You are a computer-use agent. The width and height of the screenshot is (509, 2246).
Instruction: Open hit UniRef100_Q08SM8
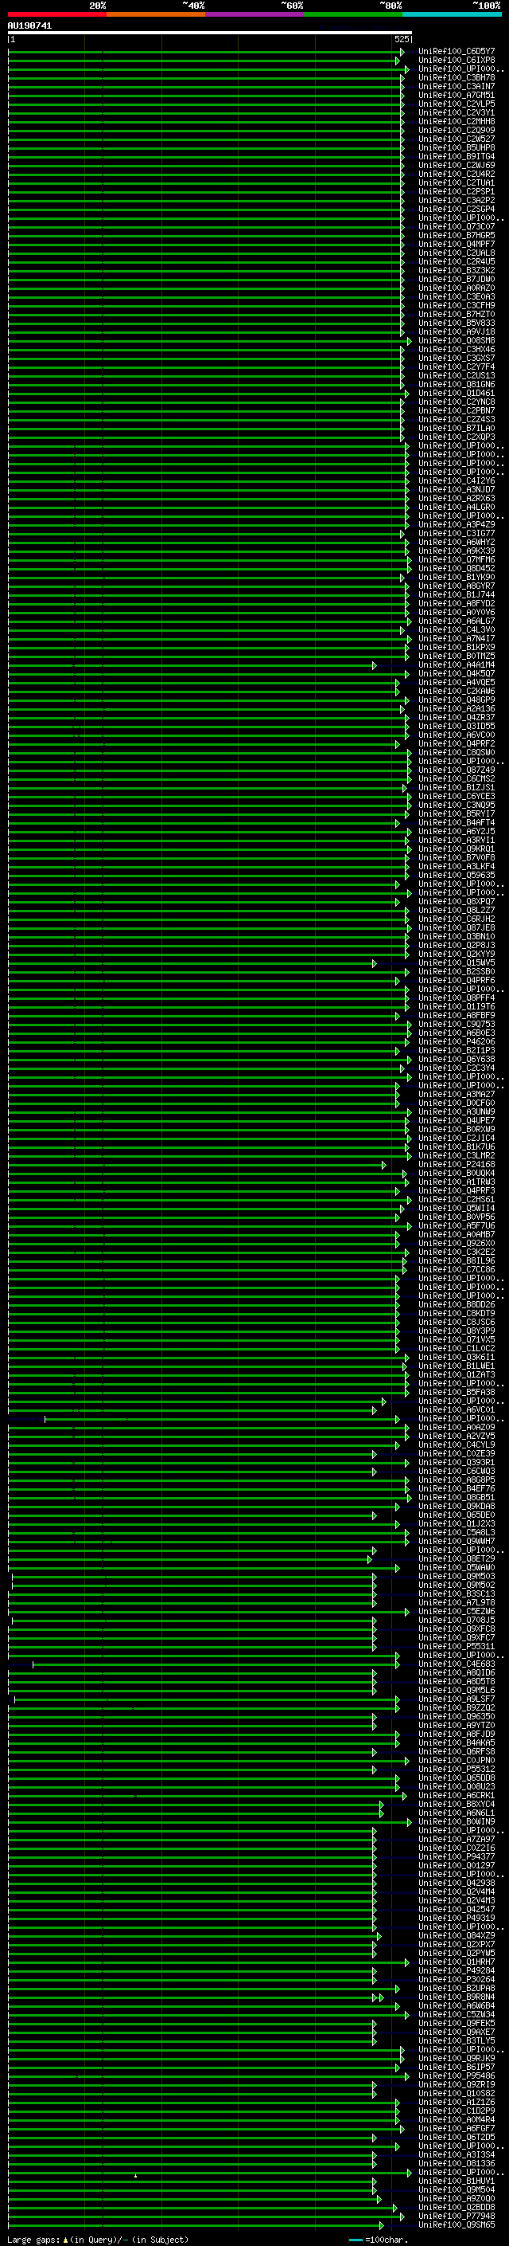457,341
